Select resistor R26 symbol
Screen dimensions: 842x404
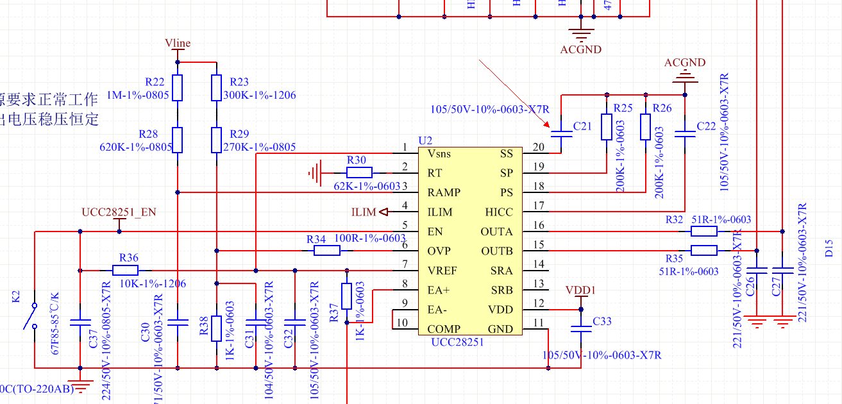click(x=646, y=127)
